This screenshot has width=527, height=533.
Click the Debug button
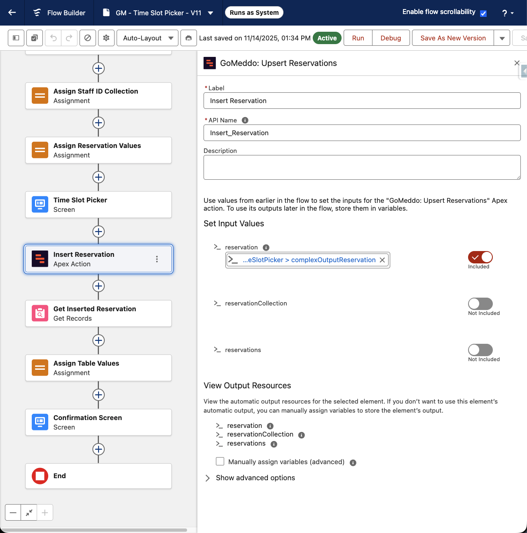[390, 38]
